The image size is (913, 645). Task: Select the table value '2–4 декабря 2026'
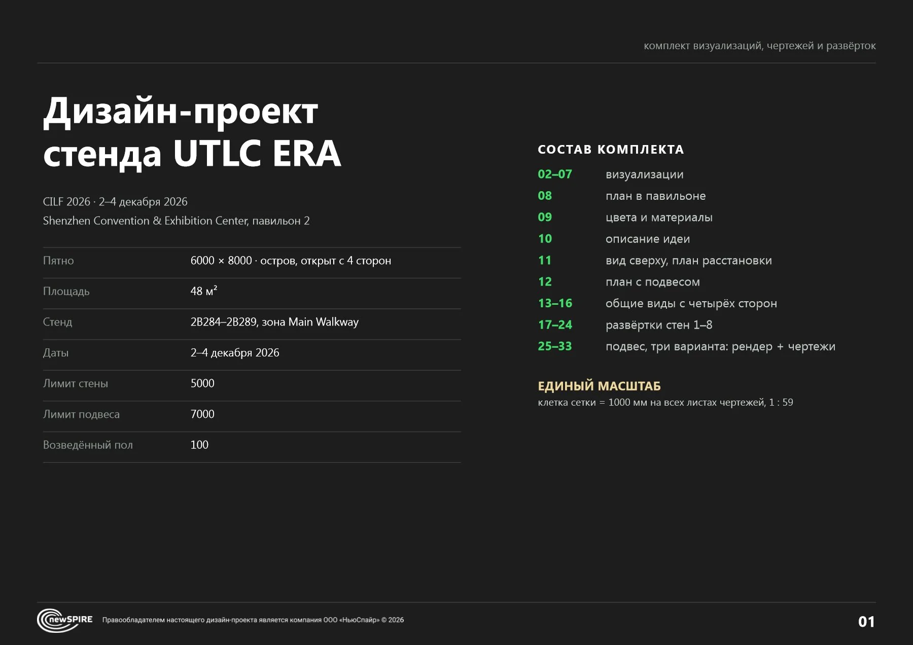coord(235,353)
